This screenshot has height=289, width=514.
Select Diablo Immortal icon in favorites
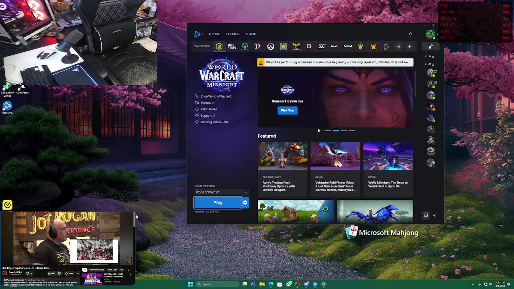(386, 47)
